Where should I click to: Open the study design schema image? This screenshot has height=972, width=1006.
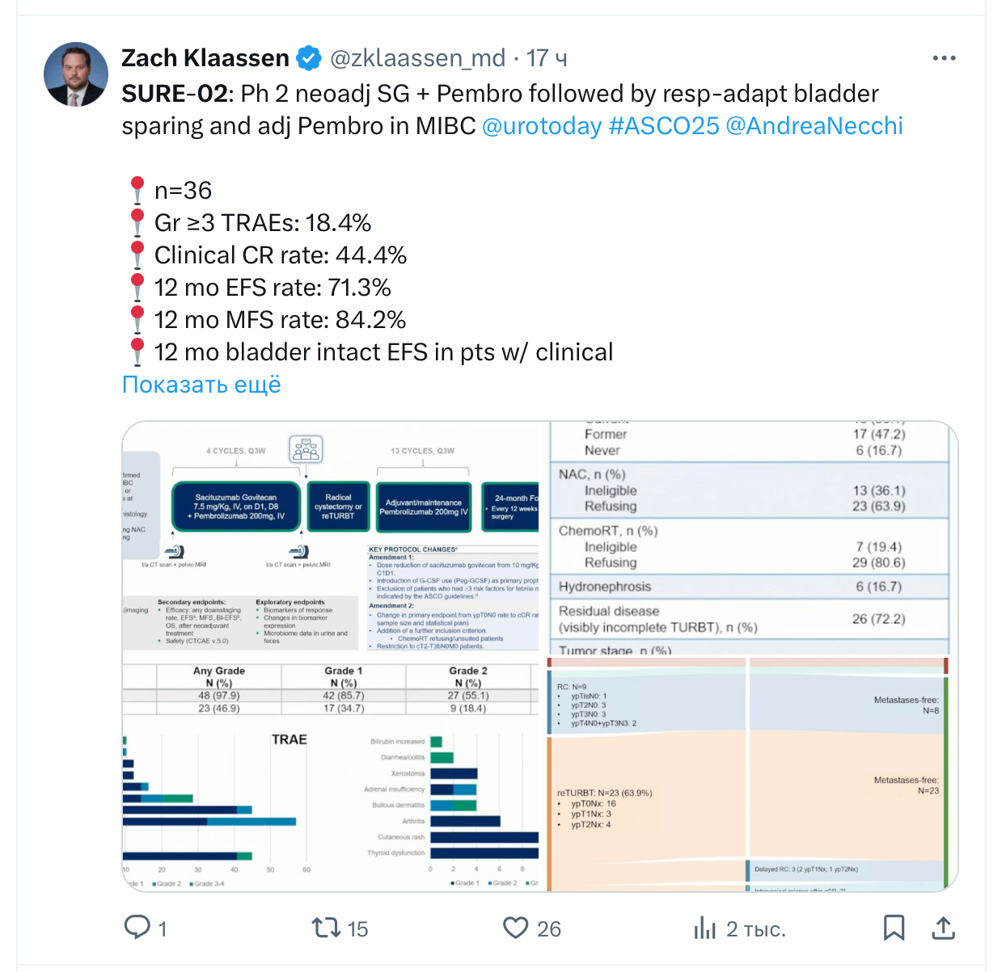pyautogui.click(x=331, y=536)
